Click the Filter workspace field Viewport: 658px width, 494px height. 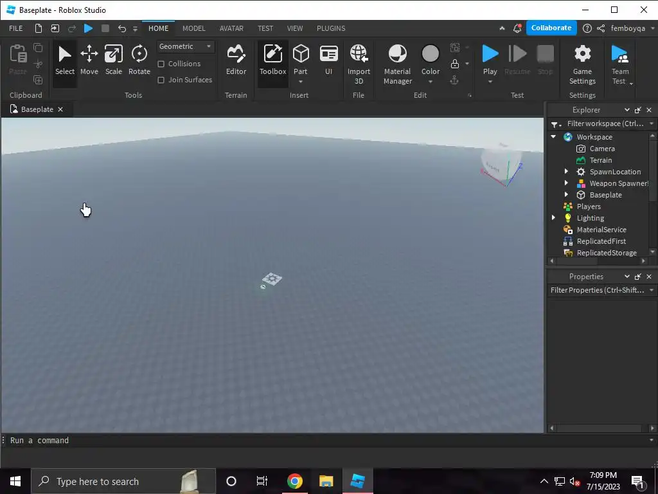tap(605, 123)
